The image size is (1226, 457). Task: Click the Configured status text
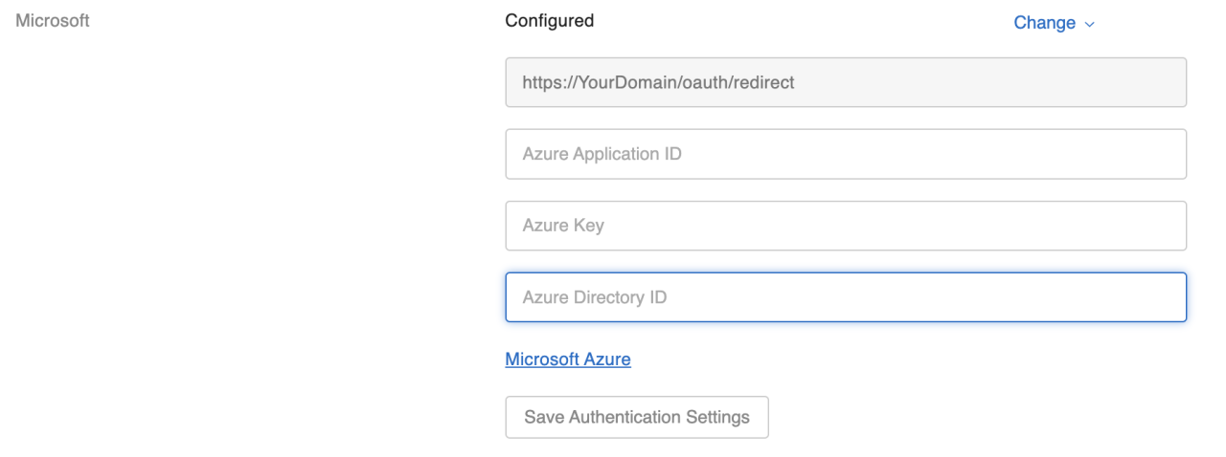550,21
